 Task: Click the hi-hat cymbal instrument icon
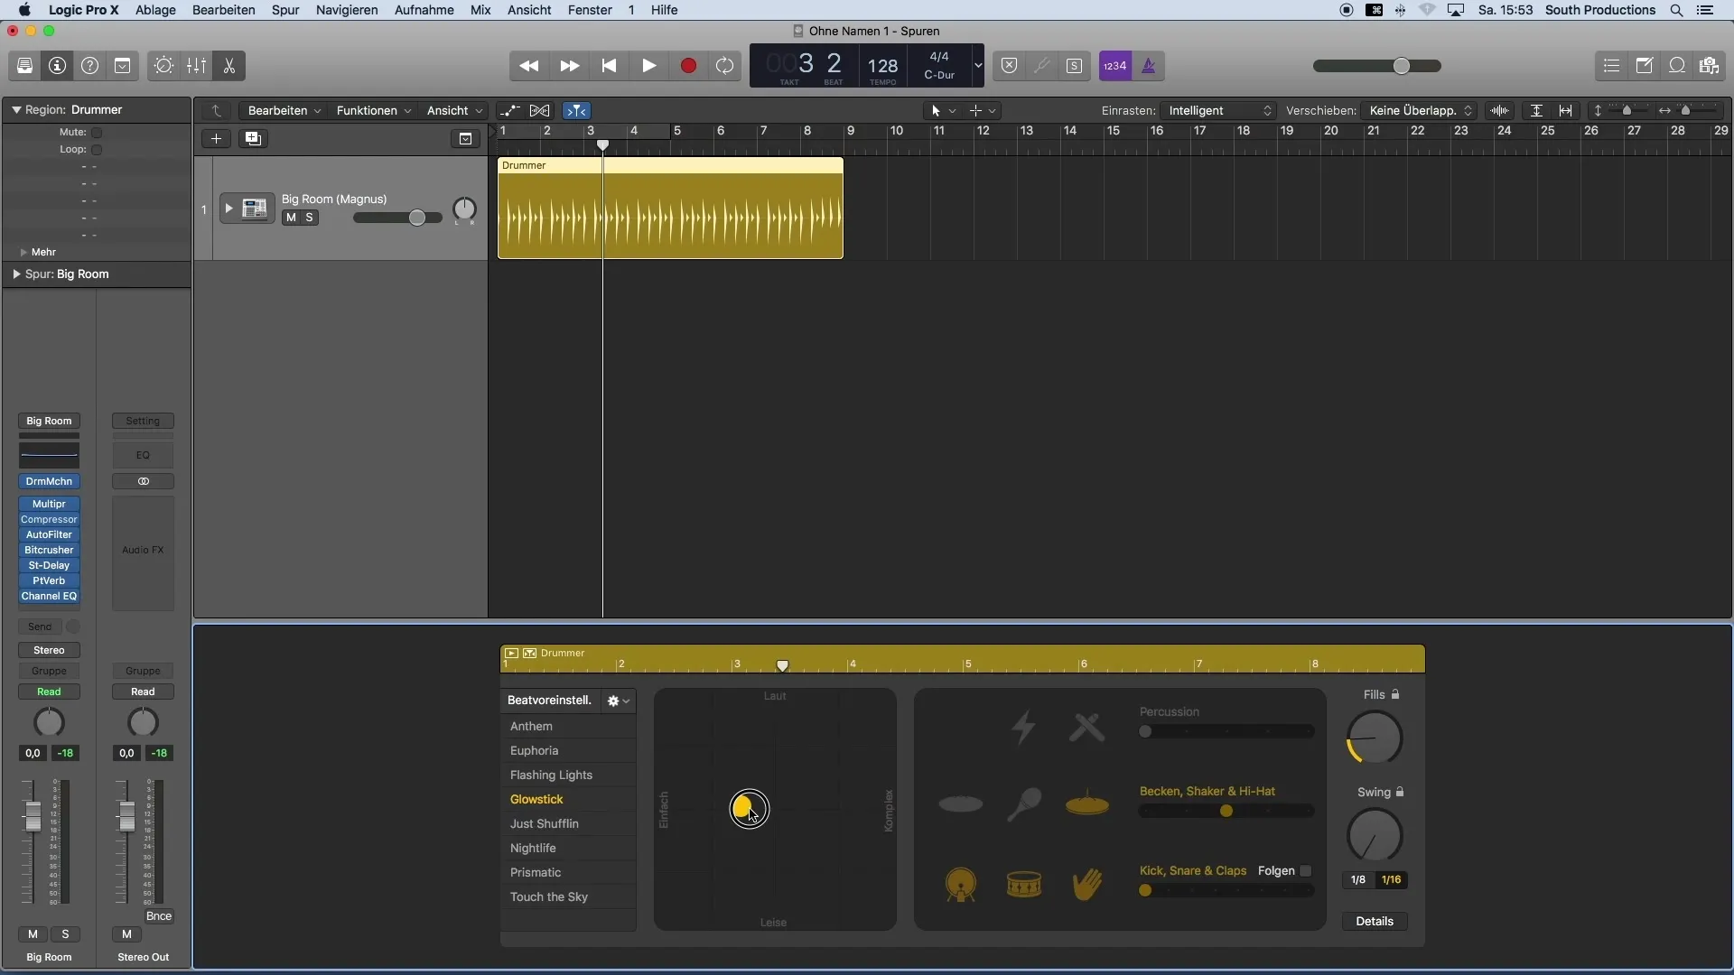[x=1086, y=803]
